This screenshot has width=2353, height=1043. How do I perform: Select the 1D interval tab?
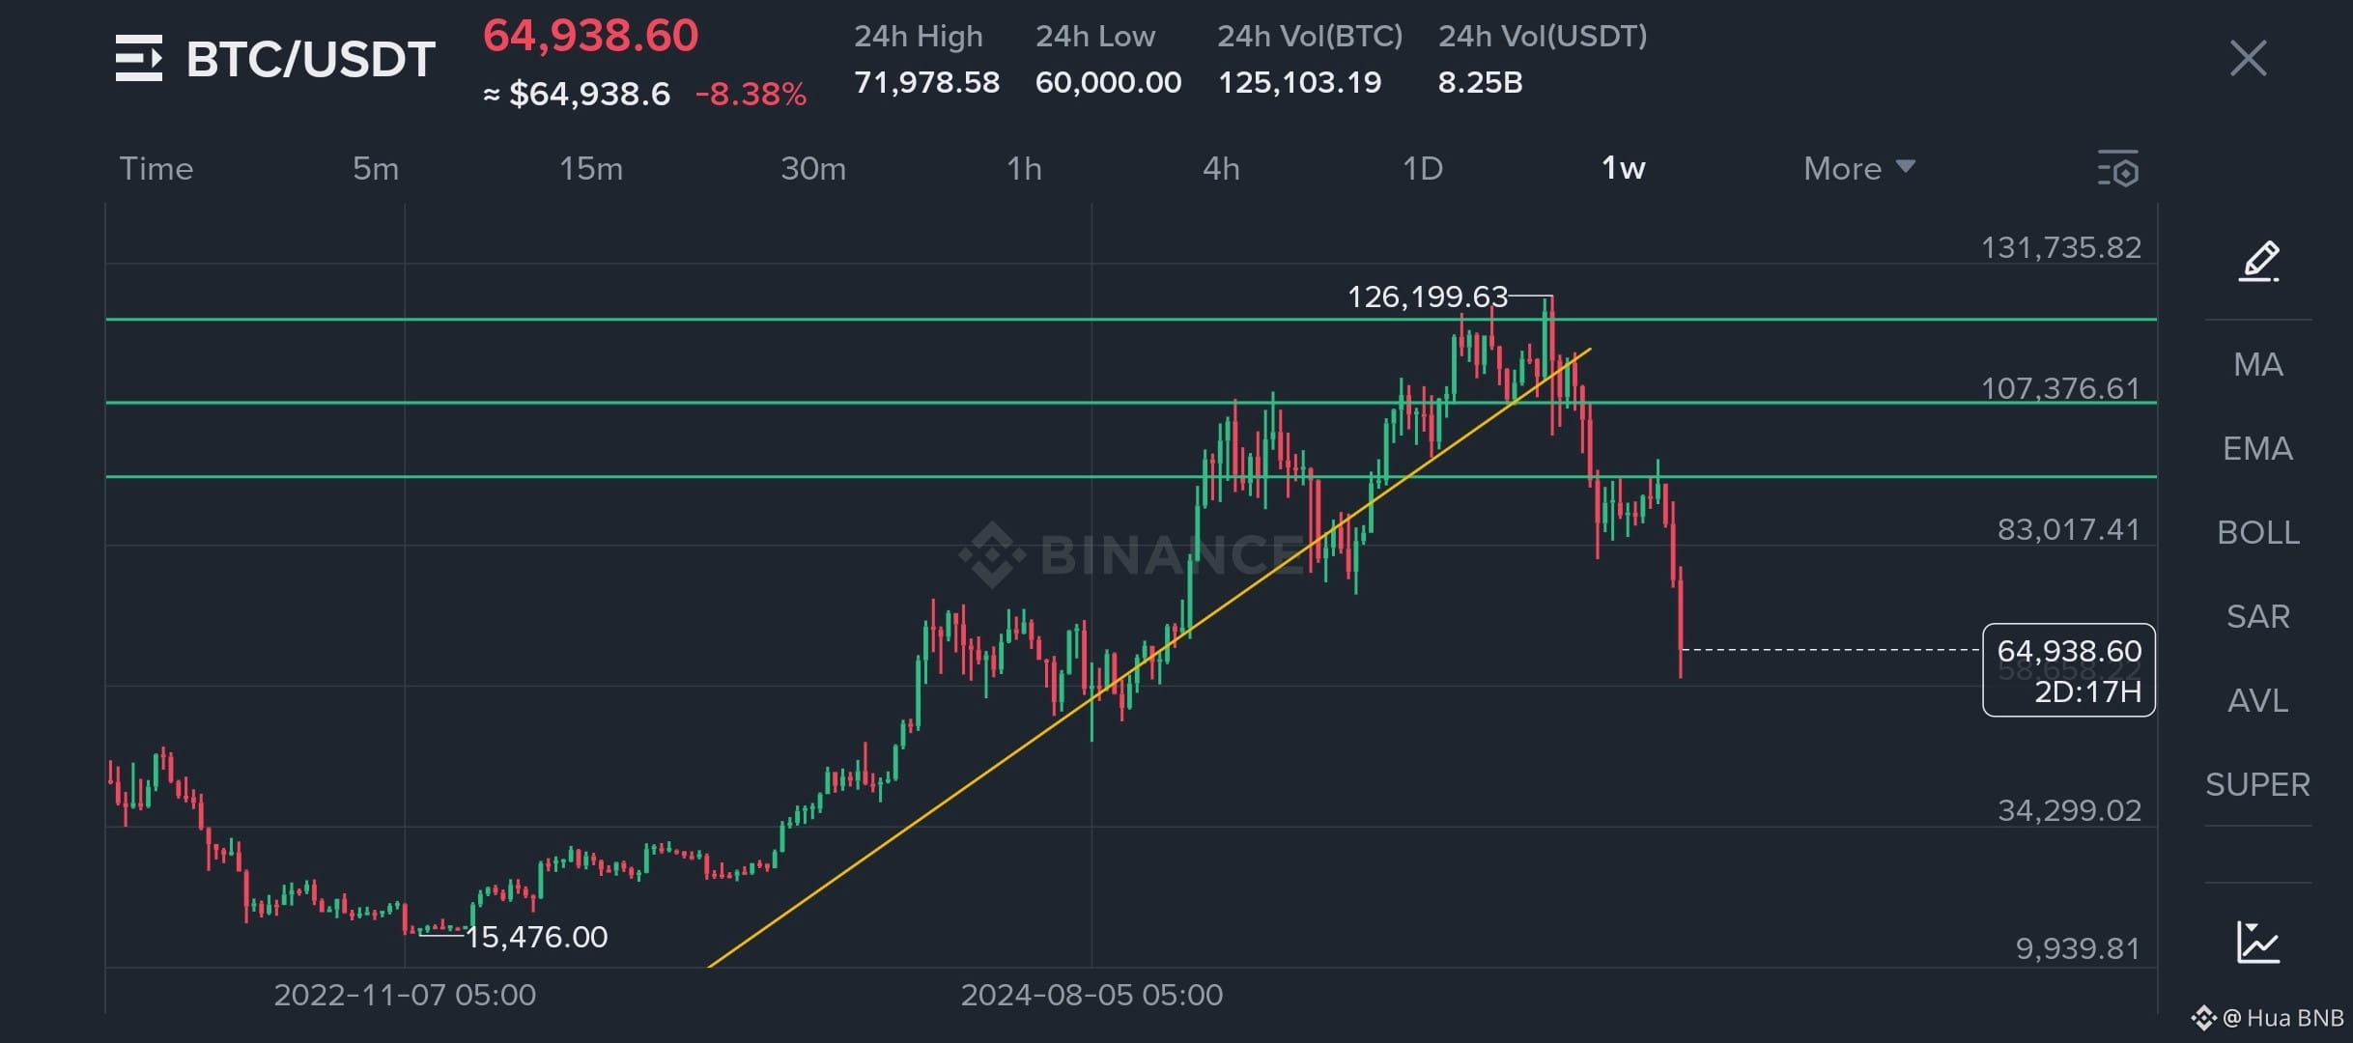pyautogui.click(x=1423, y=169)
